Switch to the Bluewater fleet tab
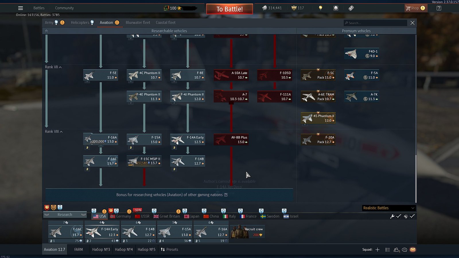Image resolution: width=459 pixels, height=258 pixels. (138, 23)
